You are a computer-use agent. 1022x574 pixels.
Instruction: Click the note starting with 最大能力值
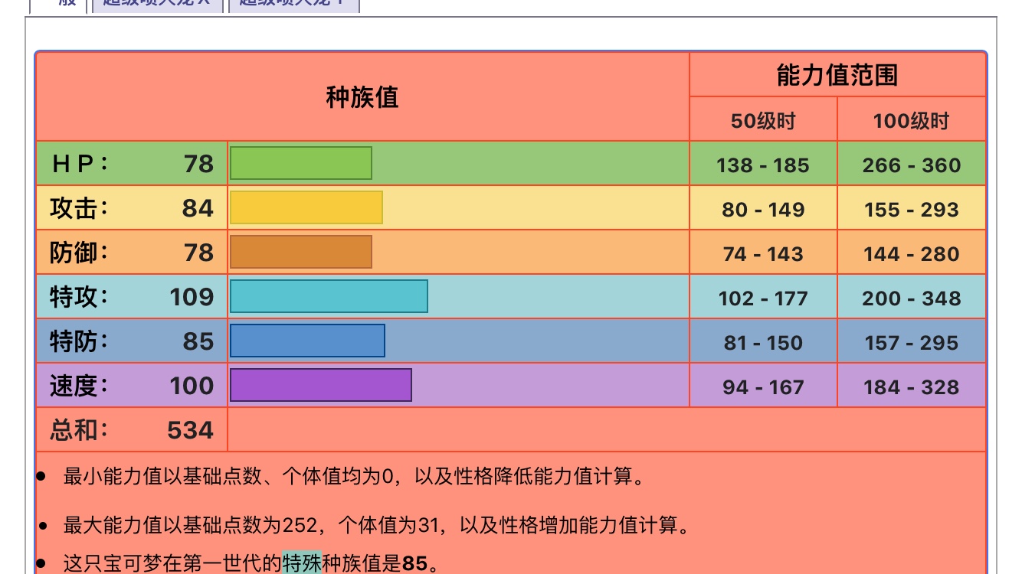point(376,526)
